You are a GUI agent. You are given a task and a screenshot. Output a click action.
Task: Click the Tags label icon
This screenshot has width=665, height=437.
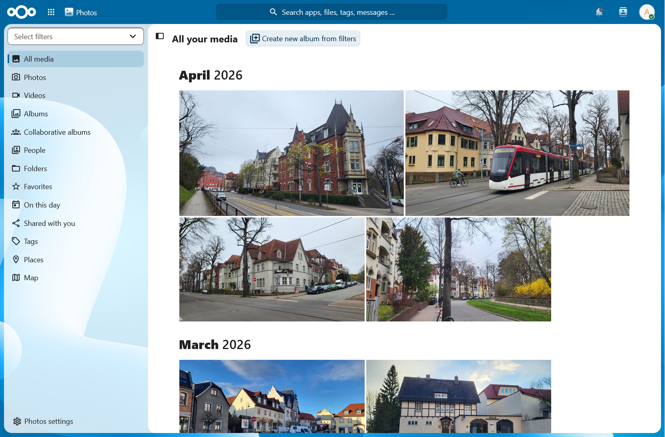pyautogui.click(x=16, y=241)
